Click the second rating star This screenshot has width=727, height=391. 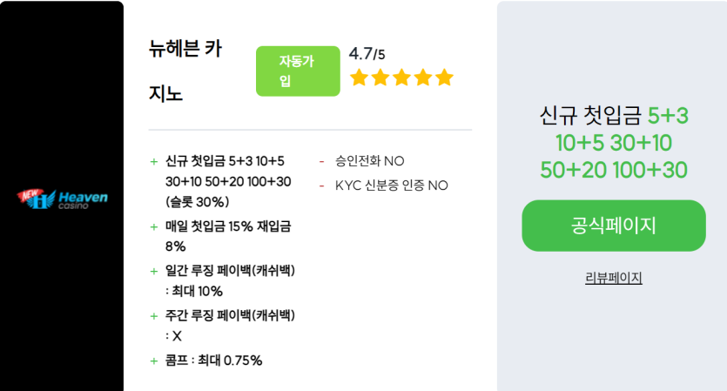click(380, 78)
